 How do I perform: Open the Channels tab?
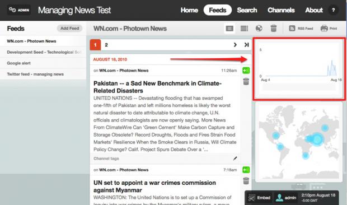281,10
